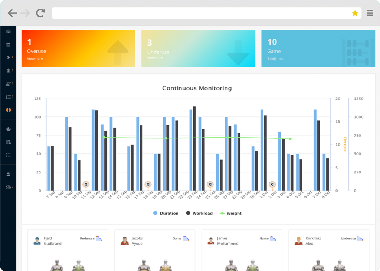
Task: Click the 'G' marker under 18 Sep
Action: (x=148, y=184)
